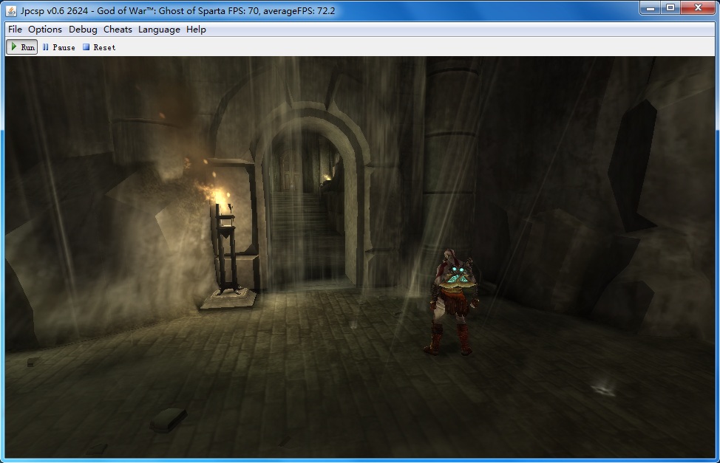Image resolution: width=720 pixels, height=463 pixels.
Task: Maximize the Jpcsp window
Action: click(x=670, y=7)
